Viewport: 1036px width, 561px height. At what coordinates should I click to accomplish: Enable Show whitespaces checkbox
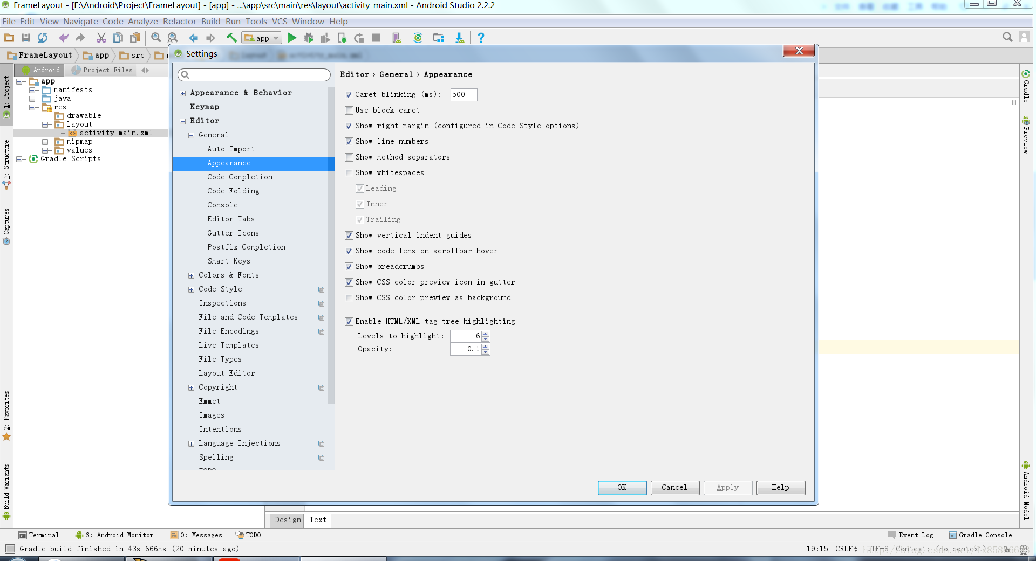pos(349,173)
